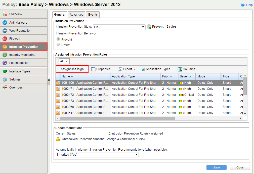Open the Interface Types section
The width and height of the screenshot is (254, 174).
(x=24, y=71)
